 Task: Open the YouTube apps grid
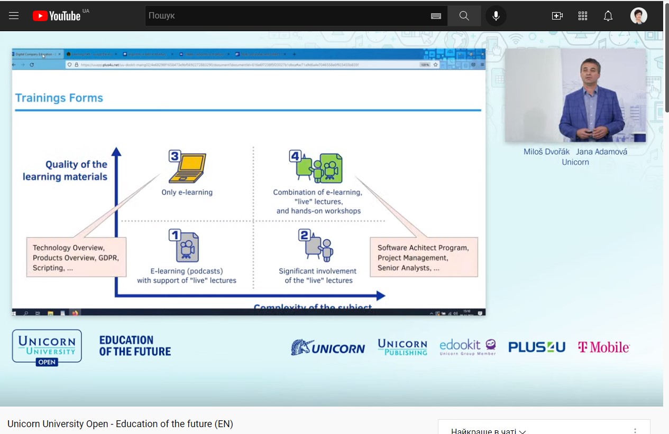[583, 16]
